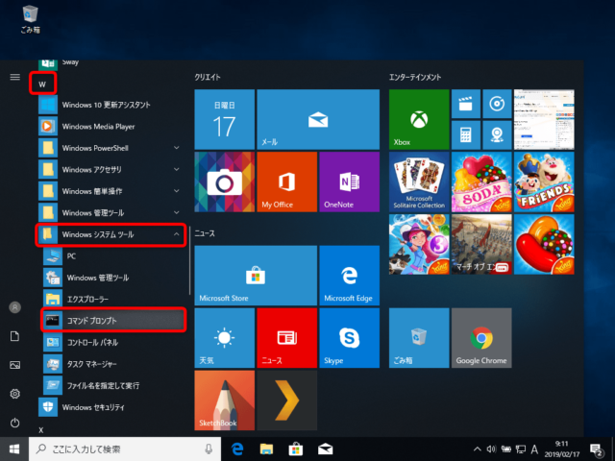Open the Action Center notifications
This screenshot has width=615, height=461.
(x=596, y=449)
